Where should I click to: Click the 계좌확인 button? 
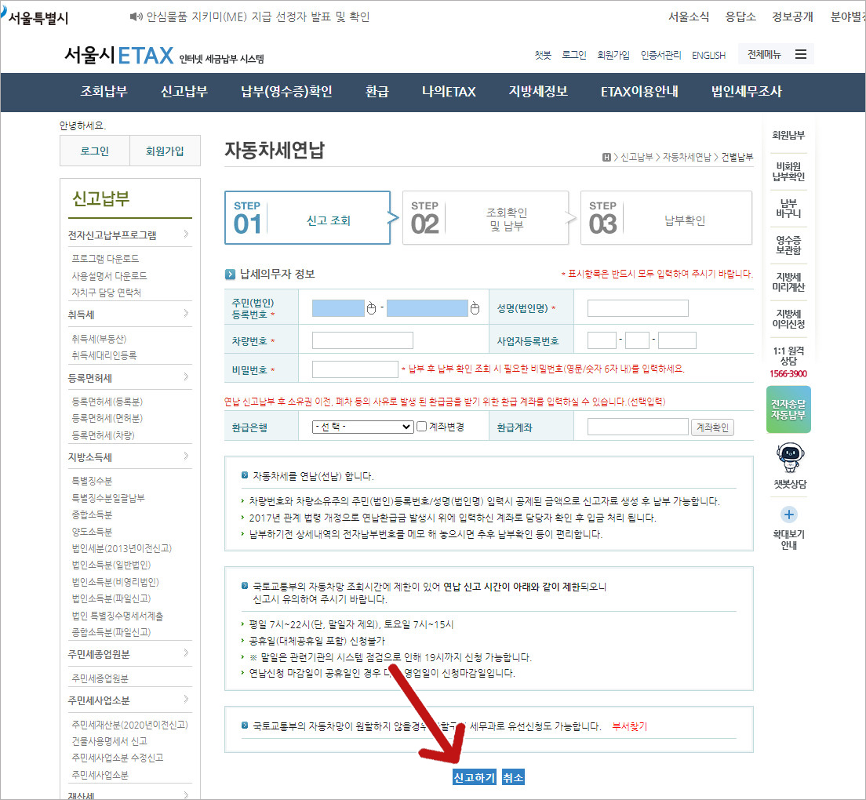pyautogui.click(x=712, y=427)
